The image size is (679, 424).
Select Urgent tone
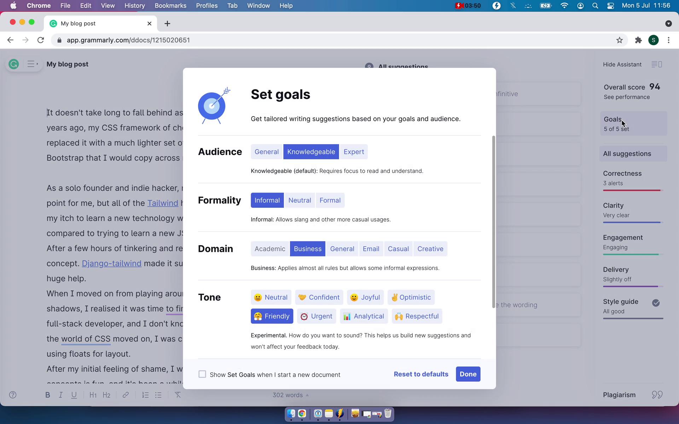coord(317,316)
